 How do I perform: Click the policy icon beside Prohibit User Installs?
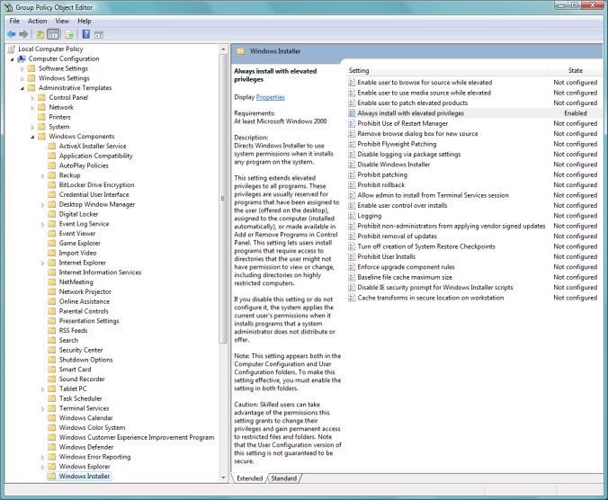[352, 256]
